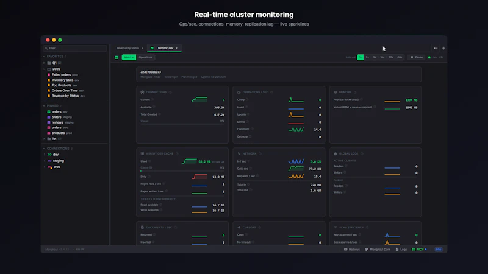Click the Logs document icon in status bar
488x274 pixels.
397,250
